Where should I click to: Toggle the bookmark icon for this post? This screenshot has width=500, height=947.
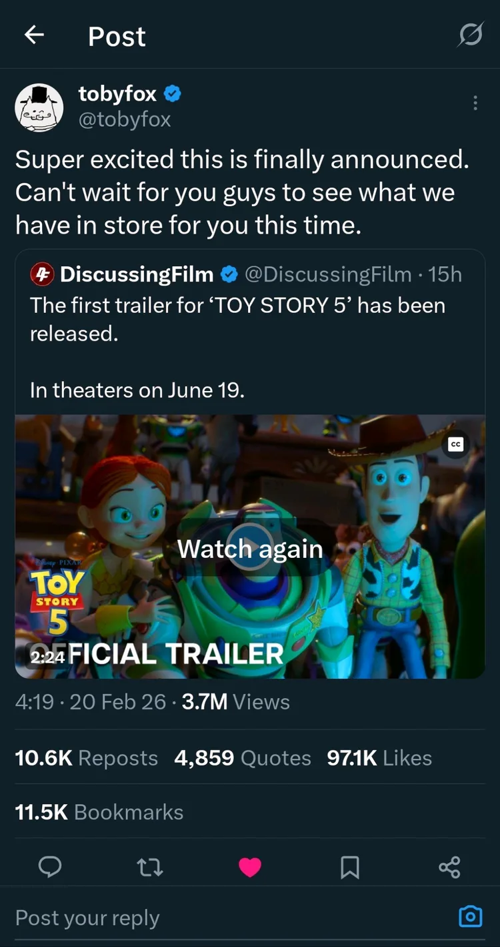tap(350, 867)
